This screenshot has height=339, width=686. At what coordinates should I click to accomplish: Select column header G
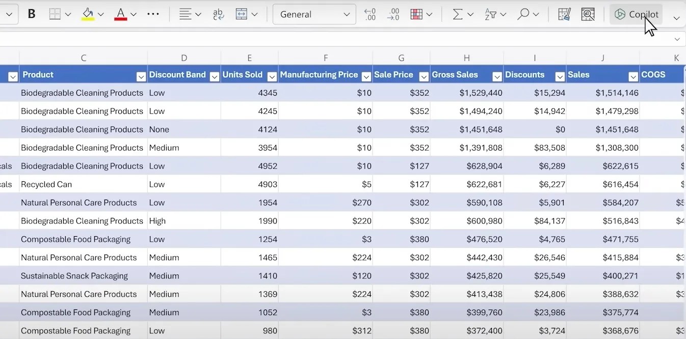click(401, 58)
